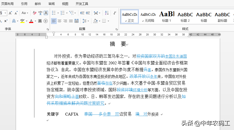Apply the yellow text highlight color
The image size is (234, 130).
pyautogui.click(x=22, y=21)
